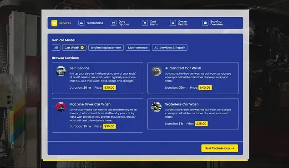Viewport: 289px width, 168px height.
Task: Click the $25.00 price badge
Action: (x=201, y=124)
